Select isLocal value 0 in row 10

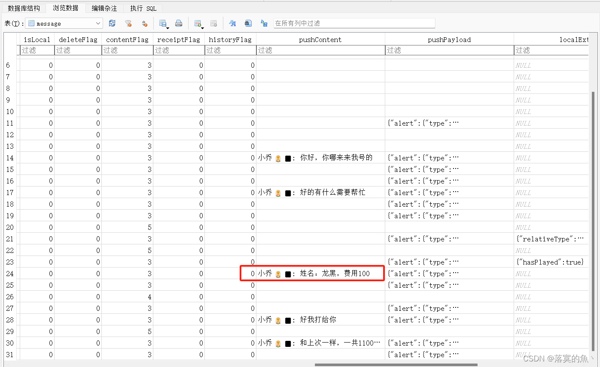(37, 111)
